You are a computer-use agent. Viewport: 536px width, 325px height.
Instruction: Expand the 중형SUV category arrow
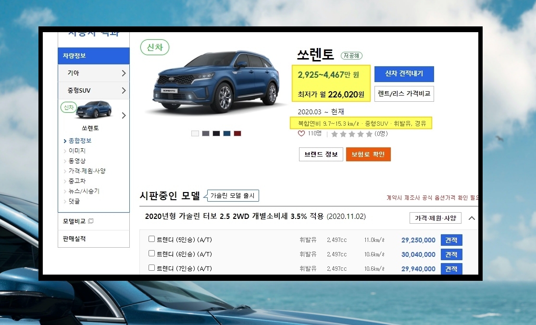(124, 90)
